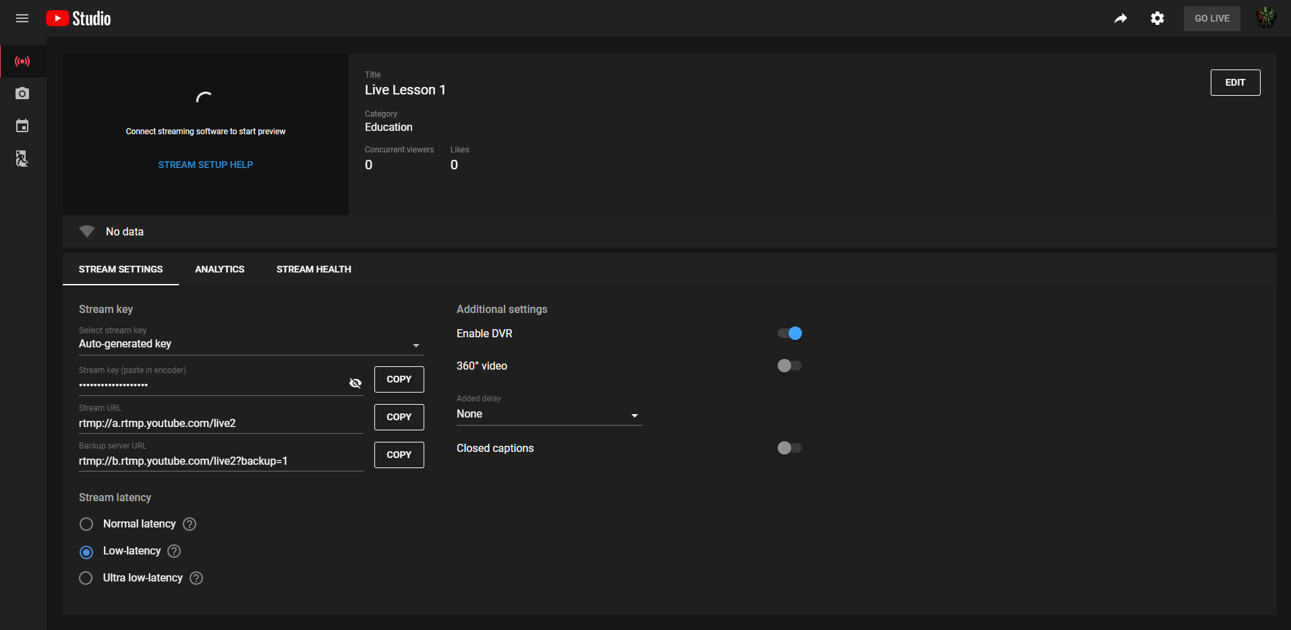Select Ultra low-latency radio button
The width and height of the screenshot is (1291, 630).
(x=86, y=578)
